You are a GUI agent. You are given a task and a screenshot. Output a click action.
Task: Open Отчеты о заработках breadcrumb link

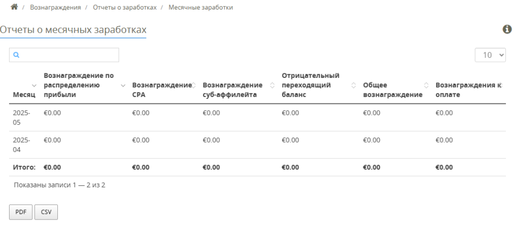pos(125,7)
